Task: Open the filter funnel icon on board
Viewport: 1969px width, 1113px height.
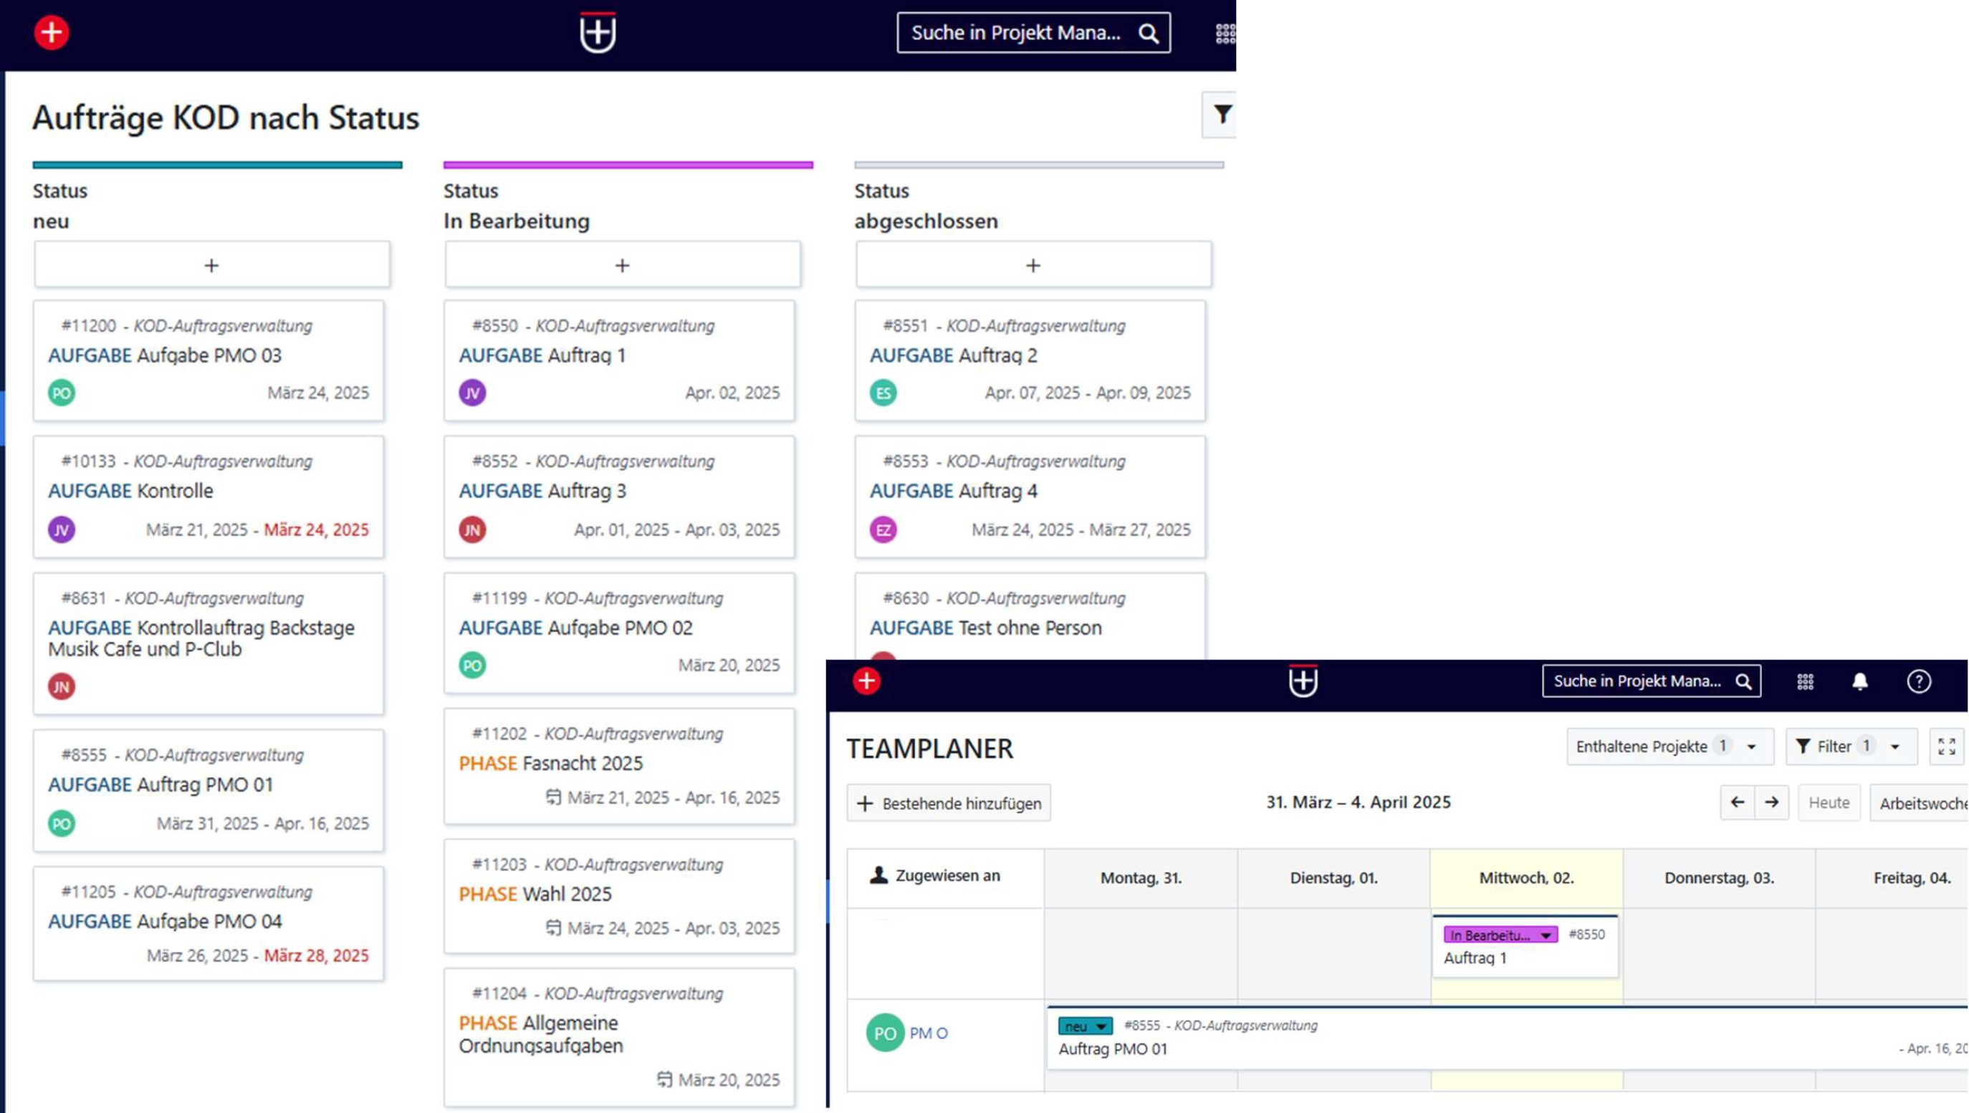Action: tap(1221, 115)
